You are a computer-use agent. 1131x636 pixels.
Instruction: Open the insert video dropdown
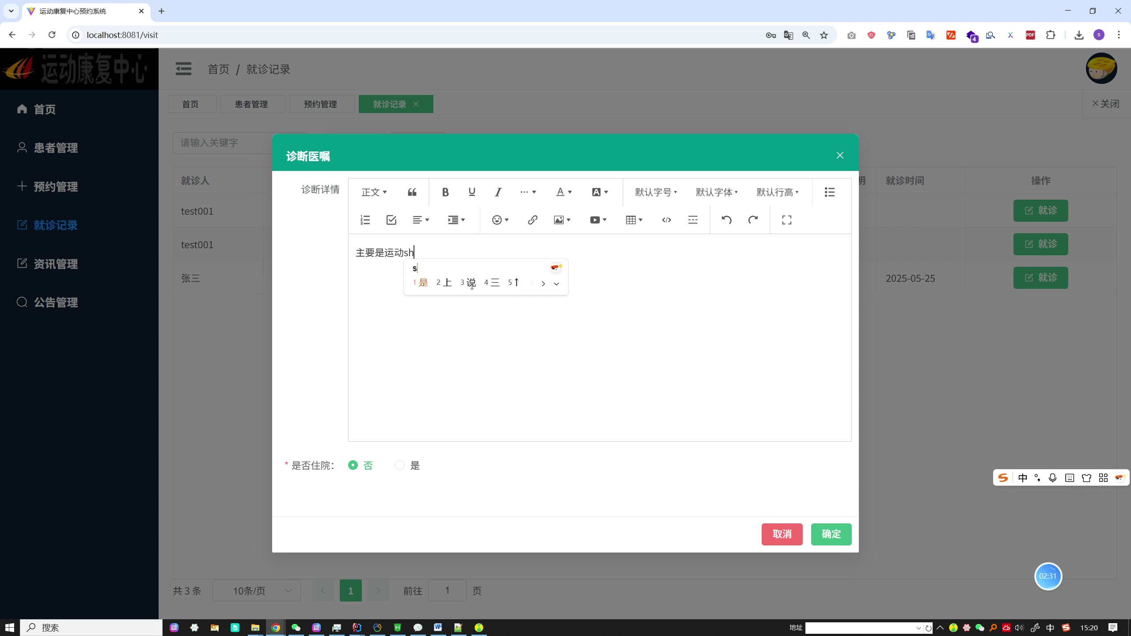click(x=598, y=220)
